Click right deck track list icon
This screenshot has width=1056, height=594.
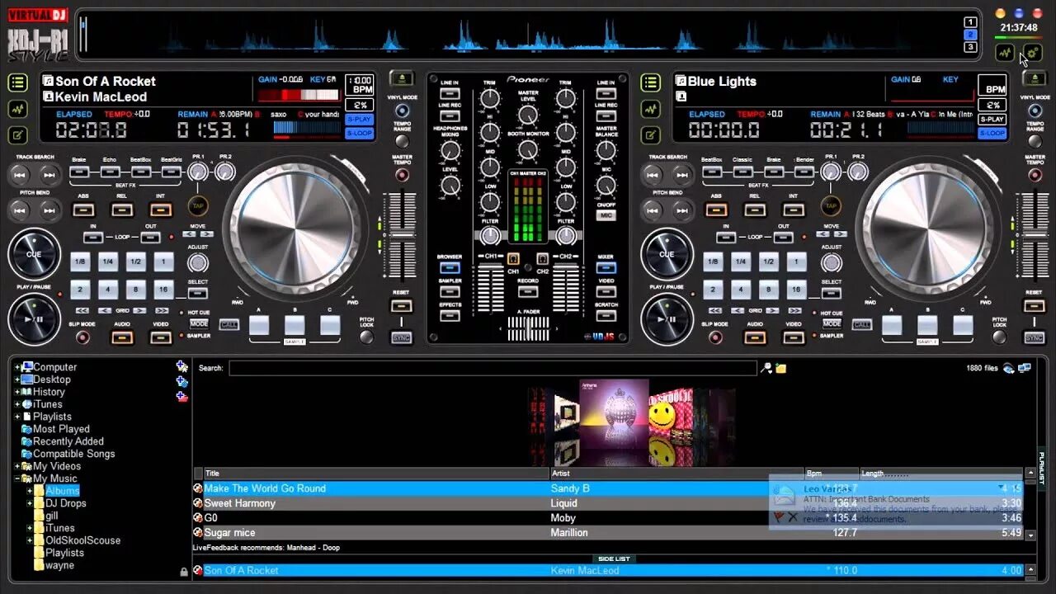[x=651, y=82]
